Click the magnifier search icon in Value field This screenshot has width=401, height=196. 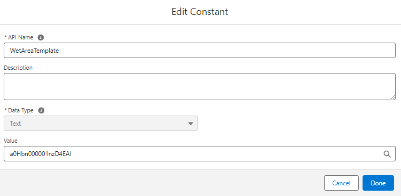coord(387,154)
